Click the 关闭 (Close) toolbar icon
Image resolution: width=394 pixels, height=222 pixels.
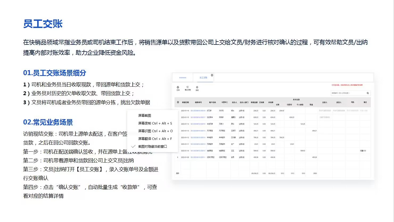point(197,88)
